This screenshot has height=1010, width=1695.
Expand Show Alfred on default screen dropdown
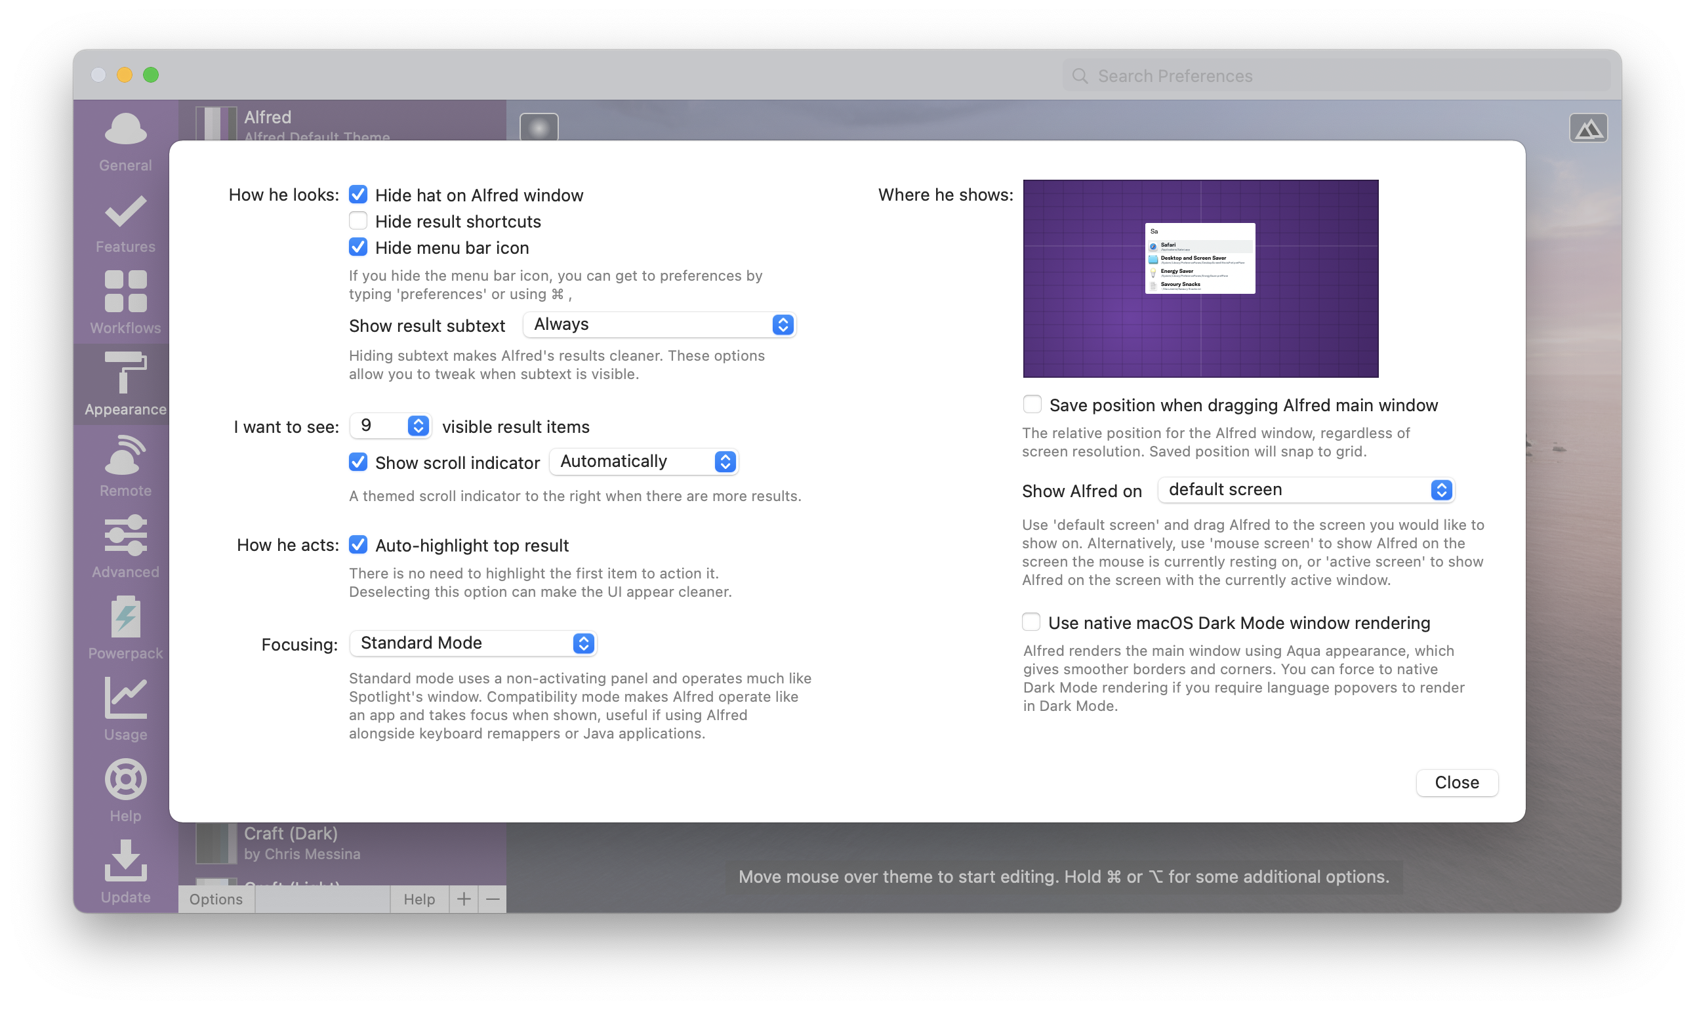(1305, 490)
